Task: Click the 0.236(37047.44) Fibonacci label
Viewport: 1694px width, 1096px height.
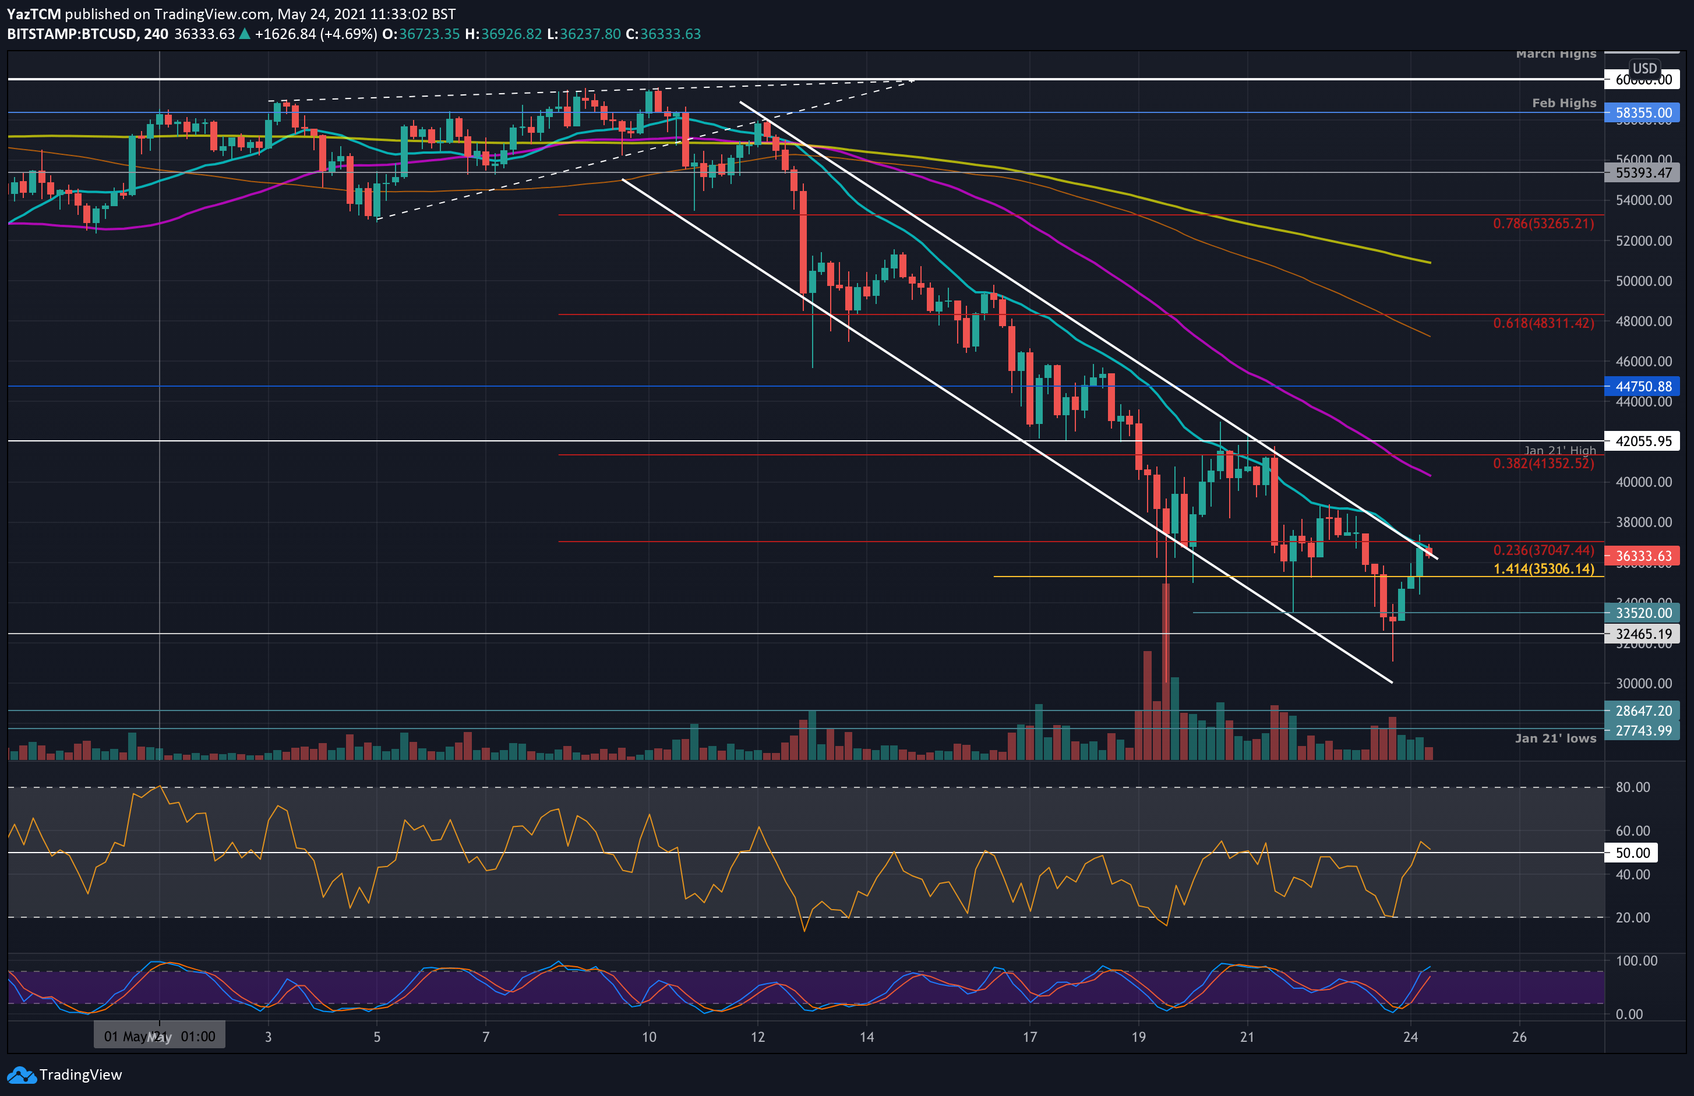Action: pos(1544,550)
